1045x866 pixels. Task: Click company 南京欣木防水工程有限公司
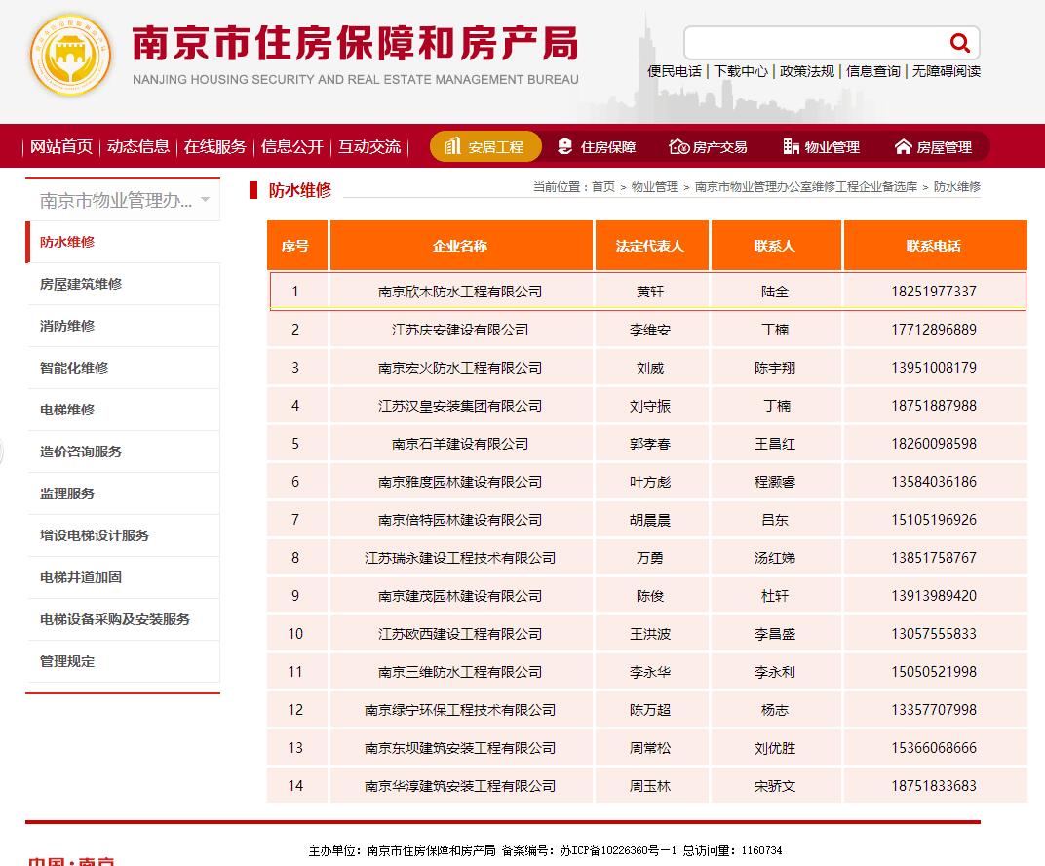pyautogui.click(x=460, y=292)
